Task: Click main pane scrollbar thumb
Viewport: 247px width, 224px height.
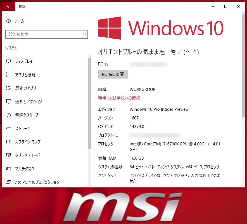Action: tap(243, 66)
